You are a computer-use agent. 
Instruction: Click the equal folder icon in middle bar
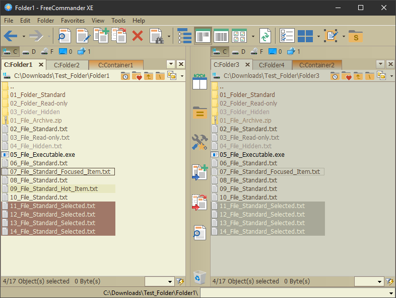200,113
